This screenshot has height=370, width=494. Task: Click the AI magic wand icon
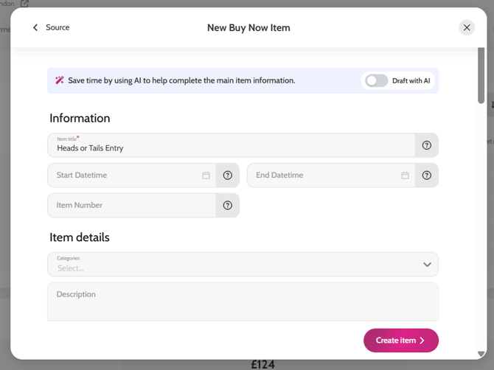click(60, 81)
